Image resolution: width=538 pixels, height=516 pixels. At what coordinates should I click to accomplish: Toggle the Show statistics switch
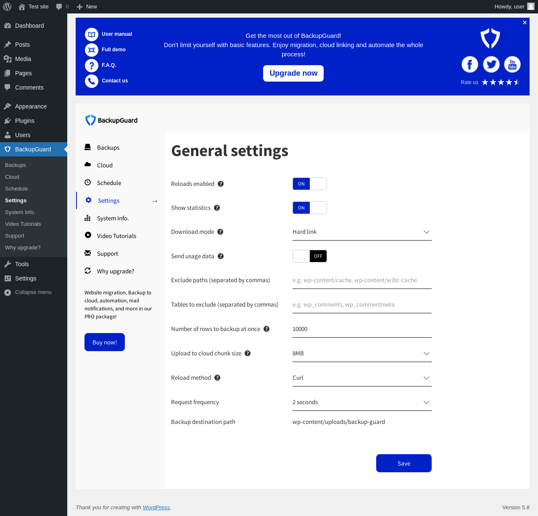point(310,208)
